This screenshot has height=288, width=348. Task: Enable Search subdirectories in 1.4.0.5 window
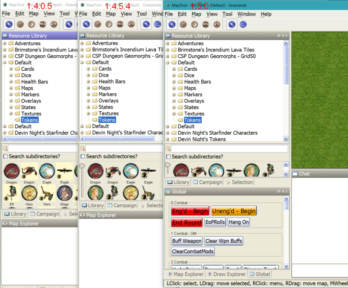(x=6, y=156)
